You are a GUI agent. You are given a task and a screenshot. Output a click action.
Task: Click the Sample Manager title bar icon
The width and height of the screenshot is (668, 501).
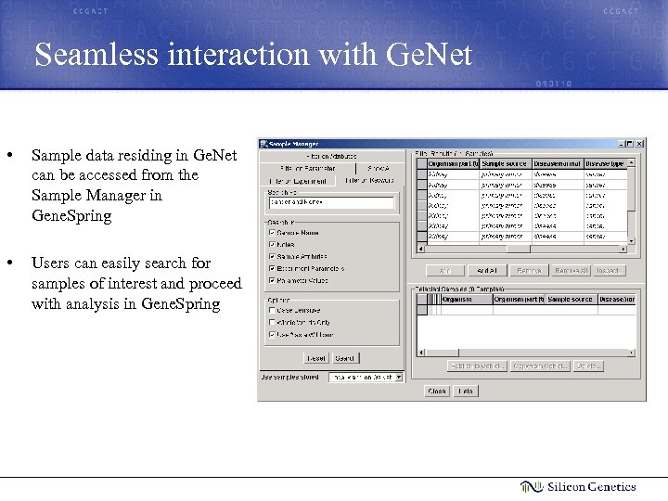point(264,144)
